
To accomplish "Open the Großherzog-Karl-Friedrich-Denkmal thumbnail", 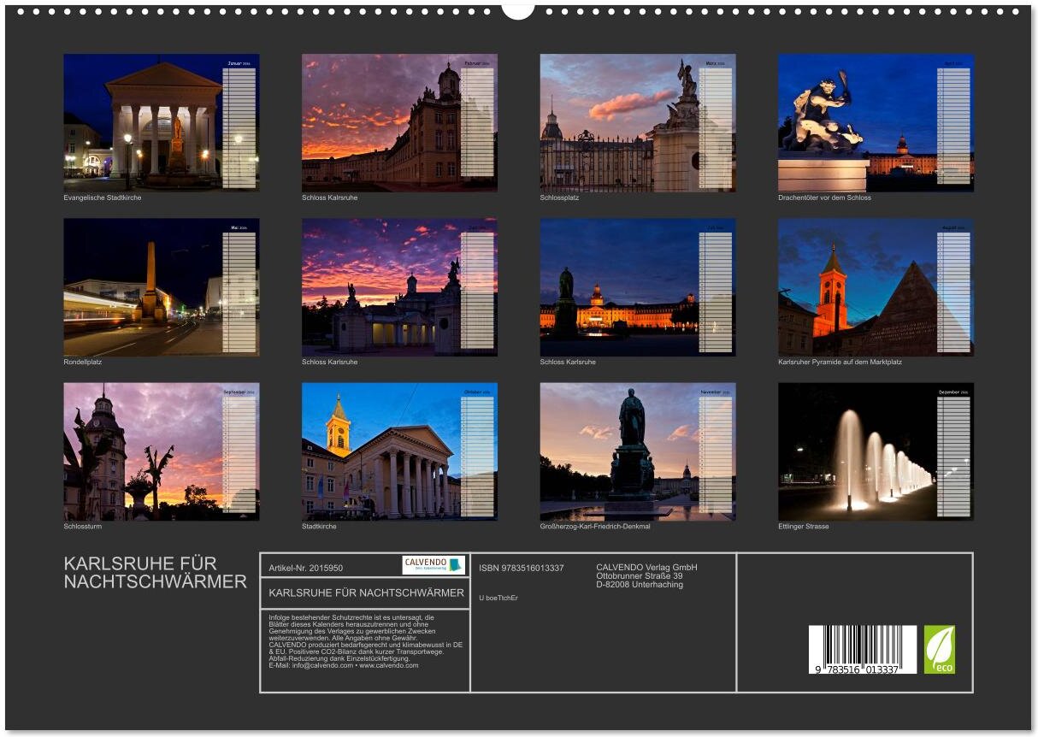I will click(638, 451).
